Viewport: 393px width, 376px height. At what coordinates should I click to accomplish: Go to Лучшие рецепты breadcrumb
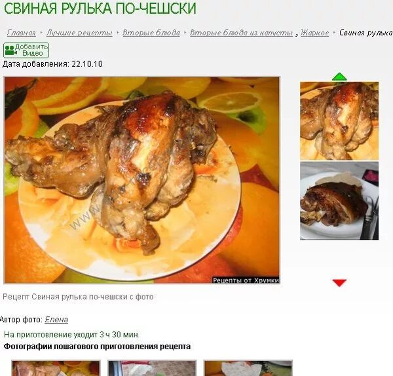coord(79,33)
